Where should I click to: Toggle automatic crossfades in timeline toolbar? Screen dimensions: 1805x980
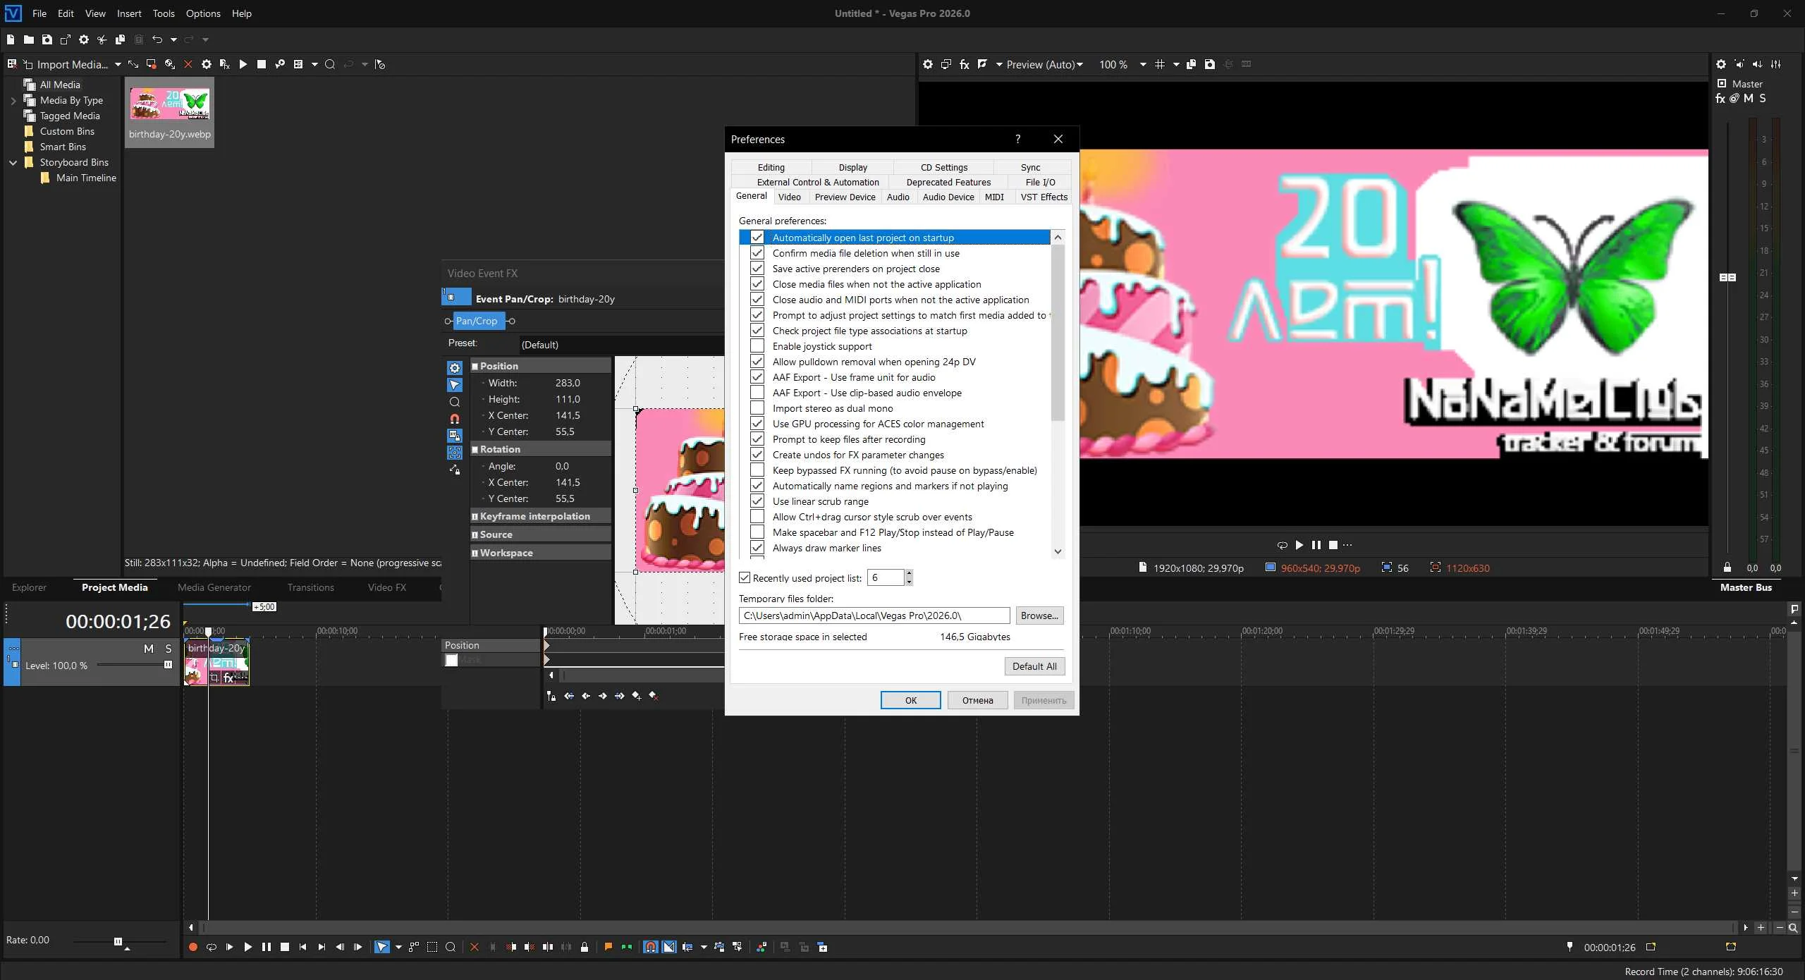click(669, 947)
